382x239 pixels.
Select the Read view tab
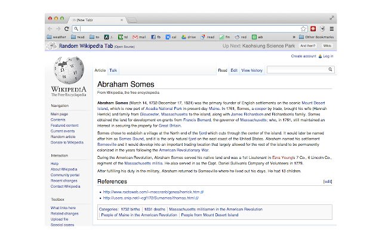tap(223, 71)
